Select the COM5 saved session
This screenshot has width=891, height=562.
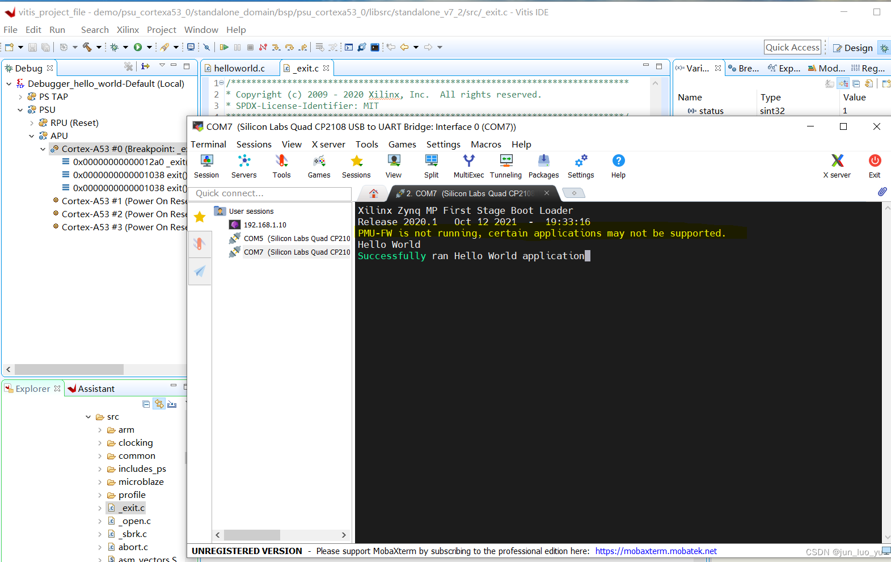click(x=296, y=239)
